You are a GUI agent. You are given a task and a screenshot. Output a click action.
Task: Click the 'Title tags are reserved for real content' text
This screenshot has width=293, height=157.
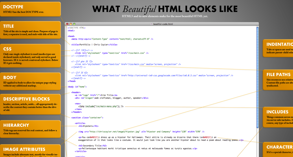30,132
